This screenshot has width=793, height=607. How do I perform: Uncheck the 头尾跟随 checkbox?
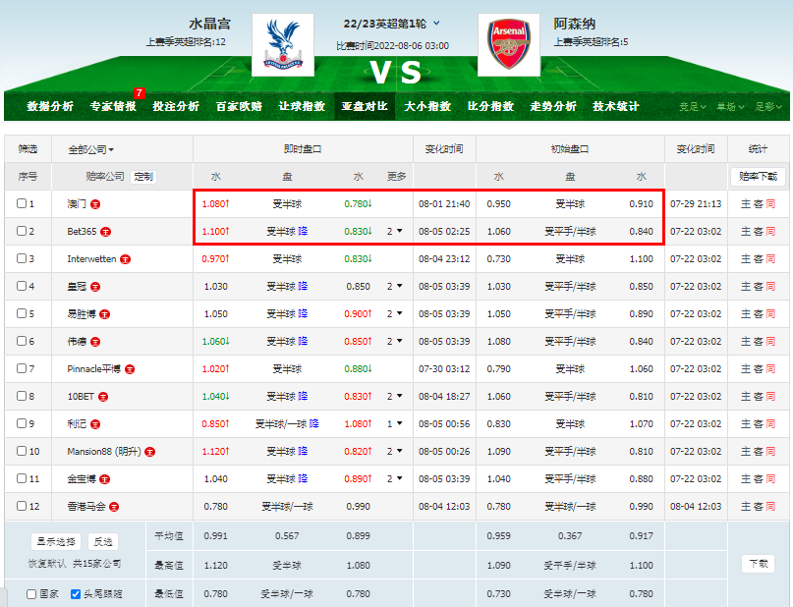coord(76,594)
